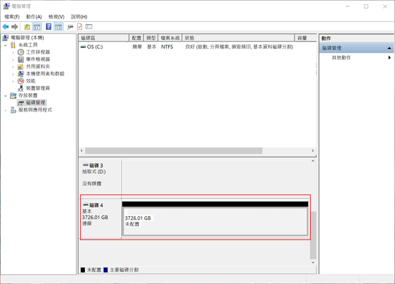395x284 pixels.
Task: Click the checkmark document toolbar icon
Action: [80, 26]
